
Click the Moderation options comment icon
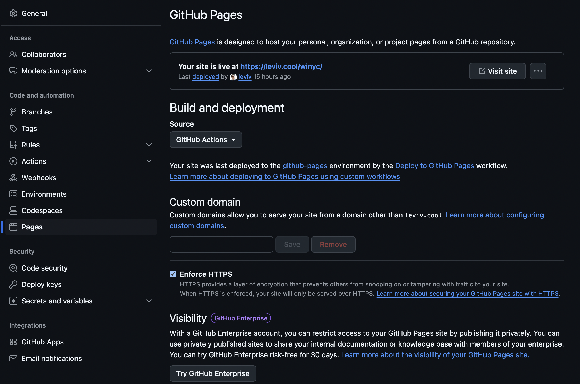(13, 71)
